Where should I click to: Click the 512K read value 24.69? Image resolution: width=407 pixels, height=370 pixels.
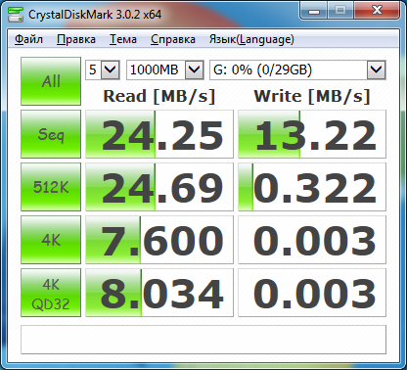(159, 187)
